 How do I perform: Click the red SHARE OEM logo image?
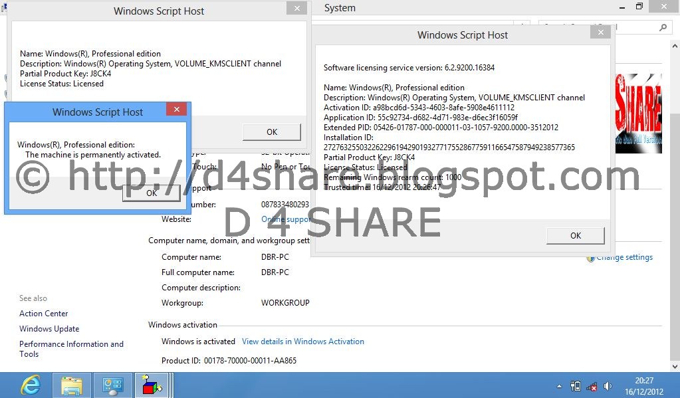pos(638,114)
